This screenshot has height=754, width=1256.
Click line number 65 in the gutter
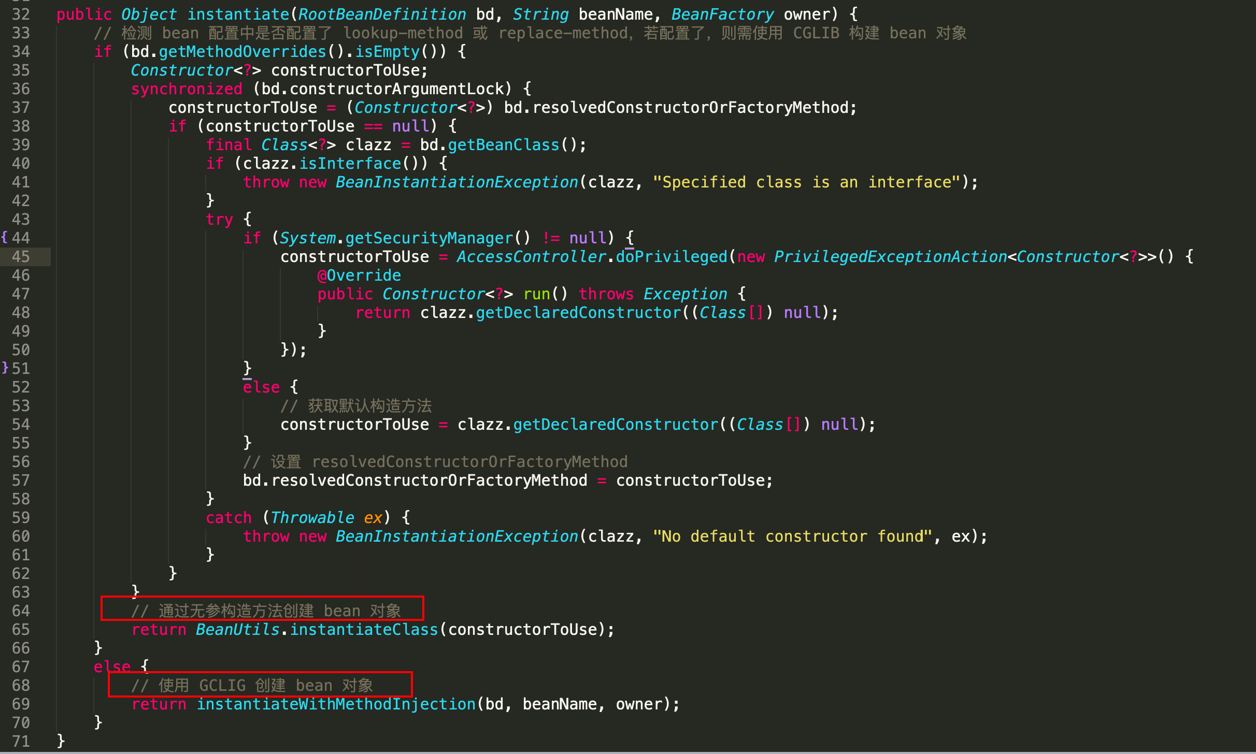(21, 629)
